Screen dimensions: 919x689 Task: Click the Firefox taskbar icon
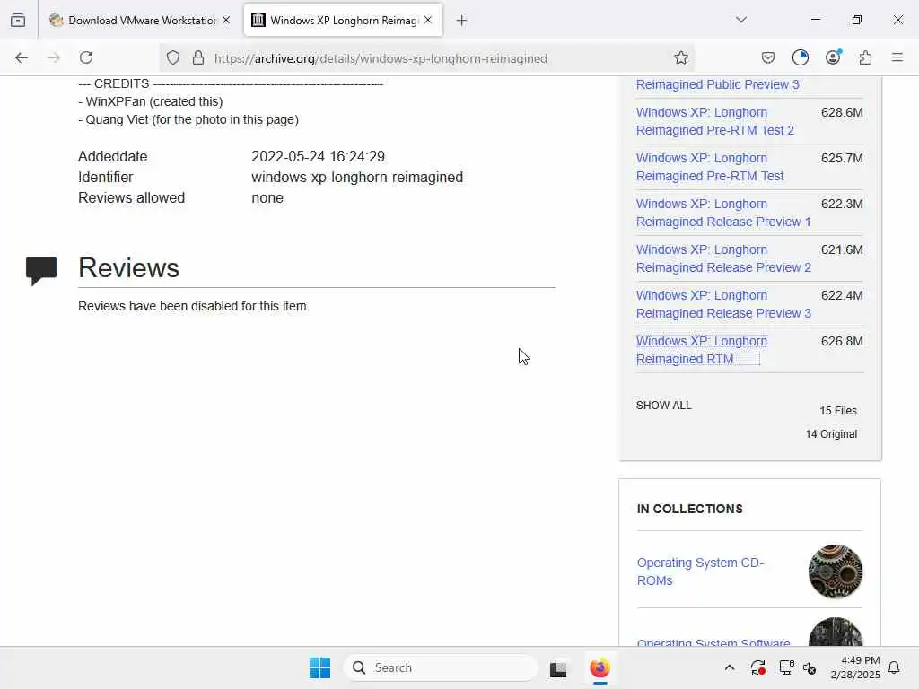[x=600, y=667]
